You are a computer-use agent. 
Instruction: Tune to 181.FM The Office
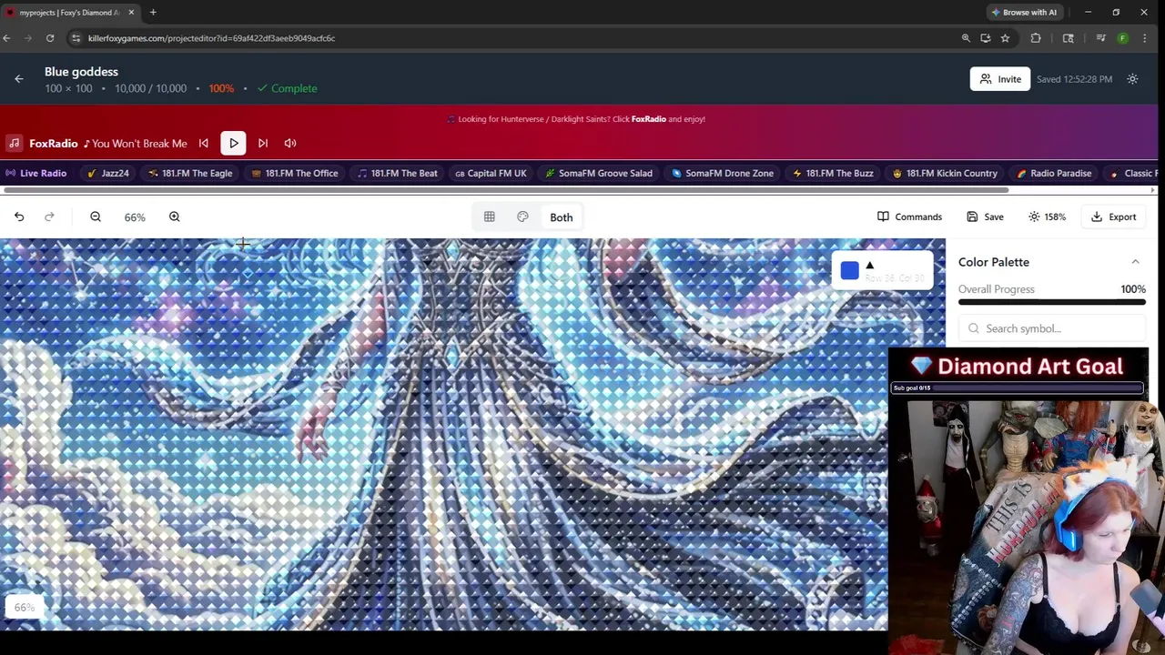pyautogui.click(x=295, y=173)
